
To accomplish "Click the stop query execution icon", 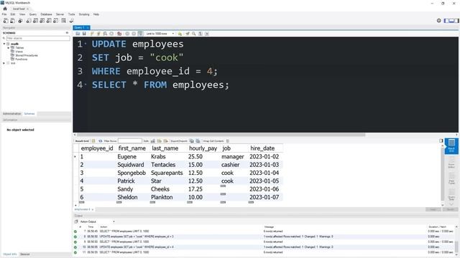I will [x=111, y=34].
